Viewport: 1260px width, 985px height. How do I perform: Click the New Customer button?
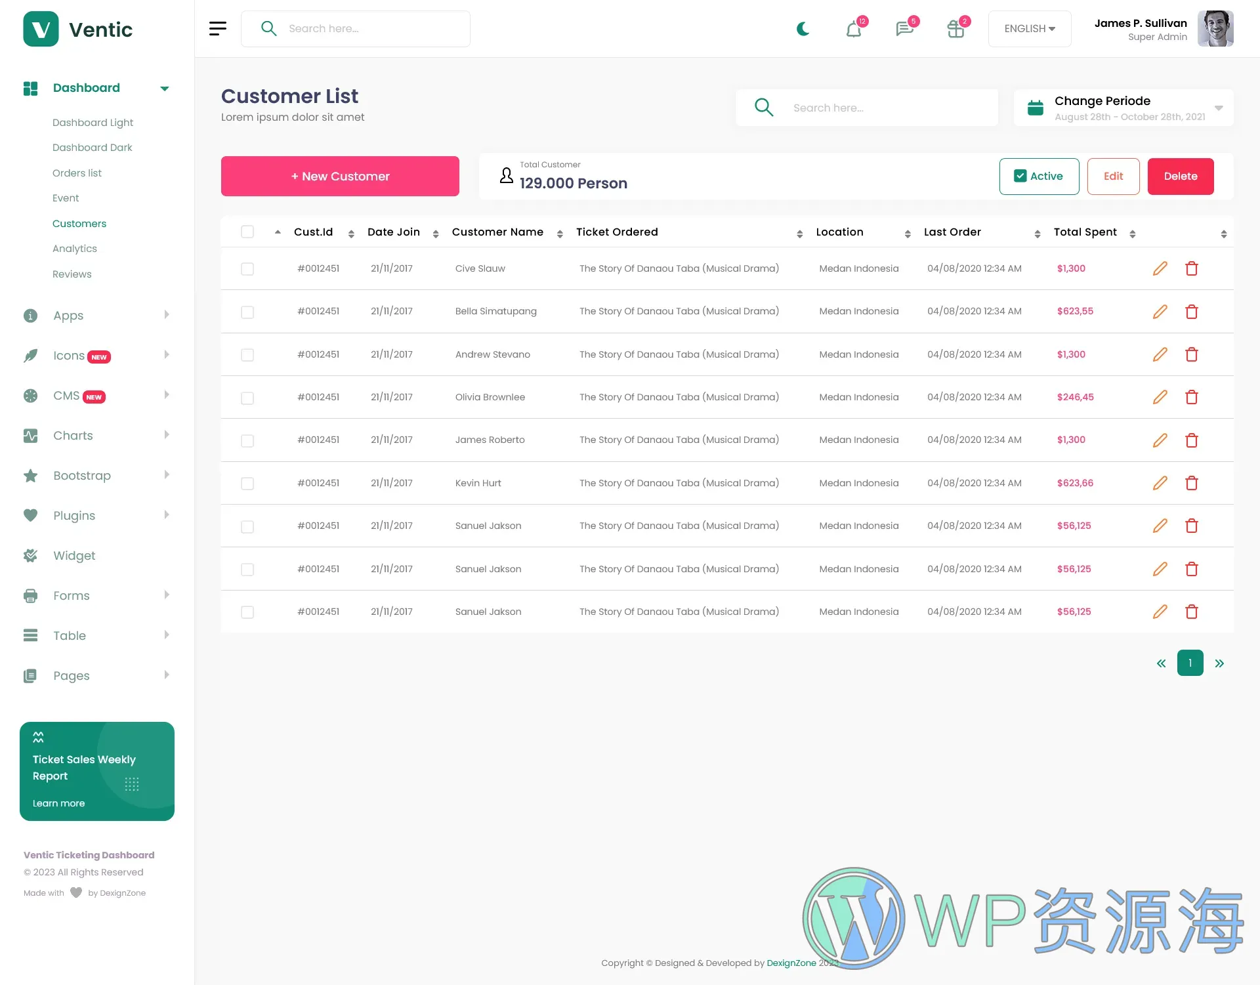340,176
